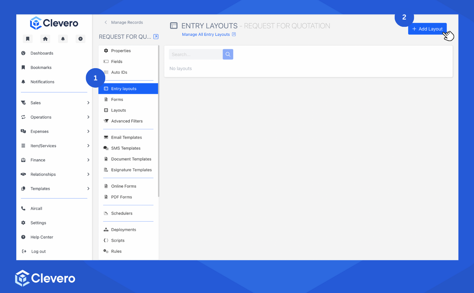
Task: Expand the Item/Services menu chevron
Action: [x=88, y=146]
